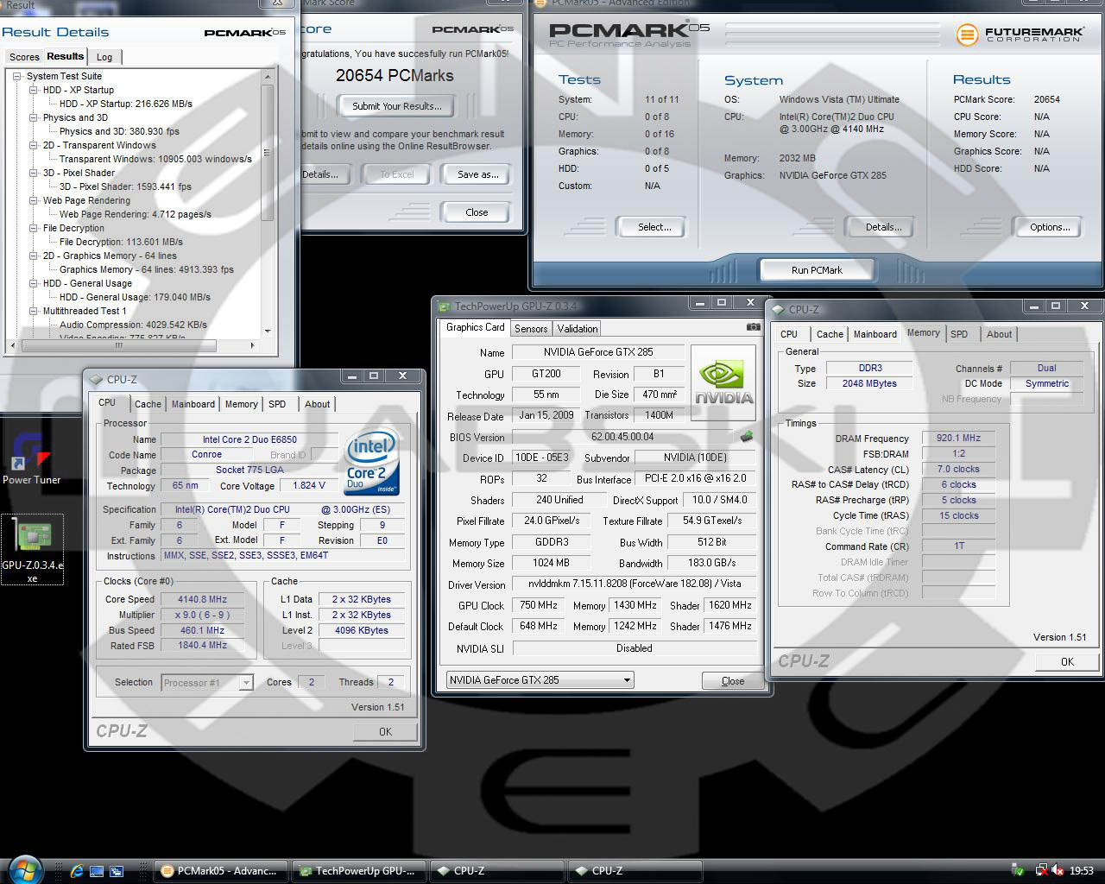Collapse the HDD - XP Startup node
The width and height of the screenshot is (1105, 884).
coord(34,90)
